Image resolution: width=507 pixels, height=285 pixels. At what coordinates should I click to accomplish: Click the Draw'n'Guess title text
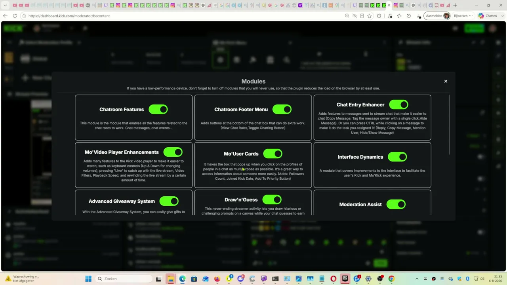pyautogui.click(x=241, y=199)
